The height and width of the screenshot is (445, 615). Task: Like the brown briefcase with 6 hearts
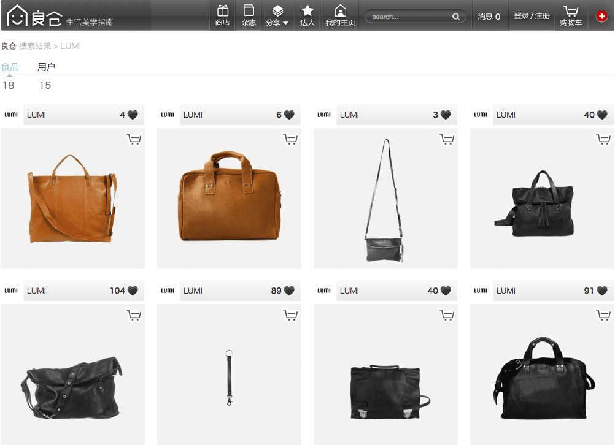(289, 115)
